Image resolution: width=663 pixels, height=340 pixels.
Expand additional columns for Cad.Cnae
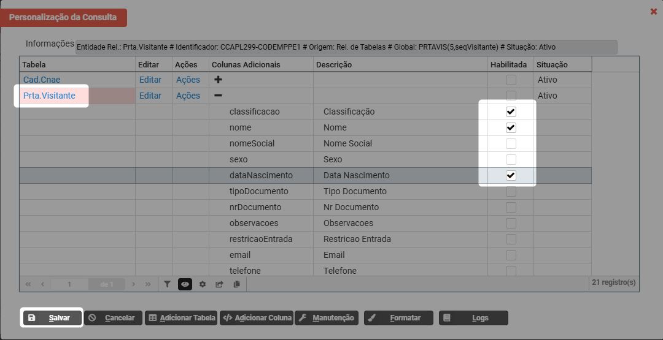pos(218,80)
